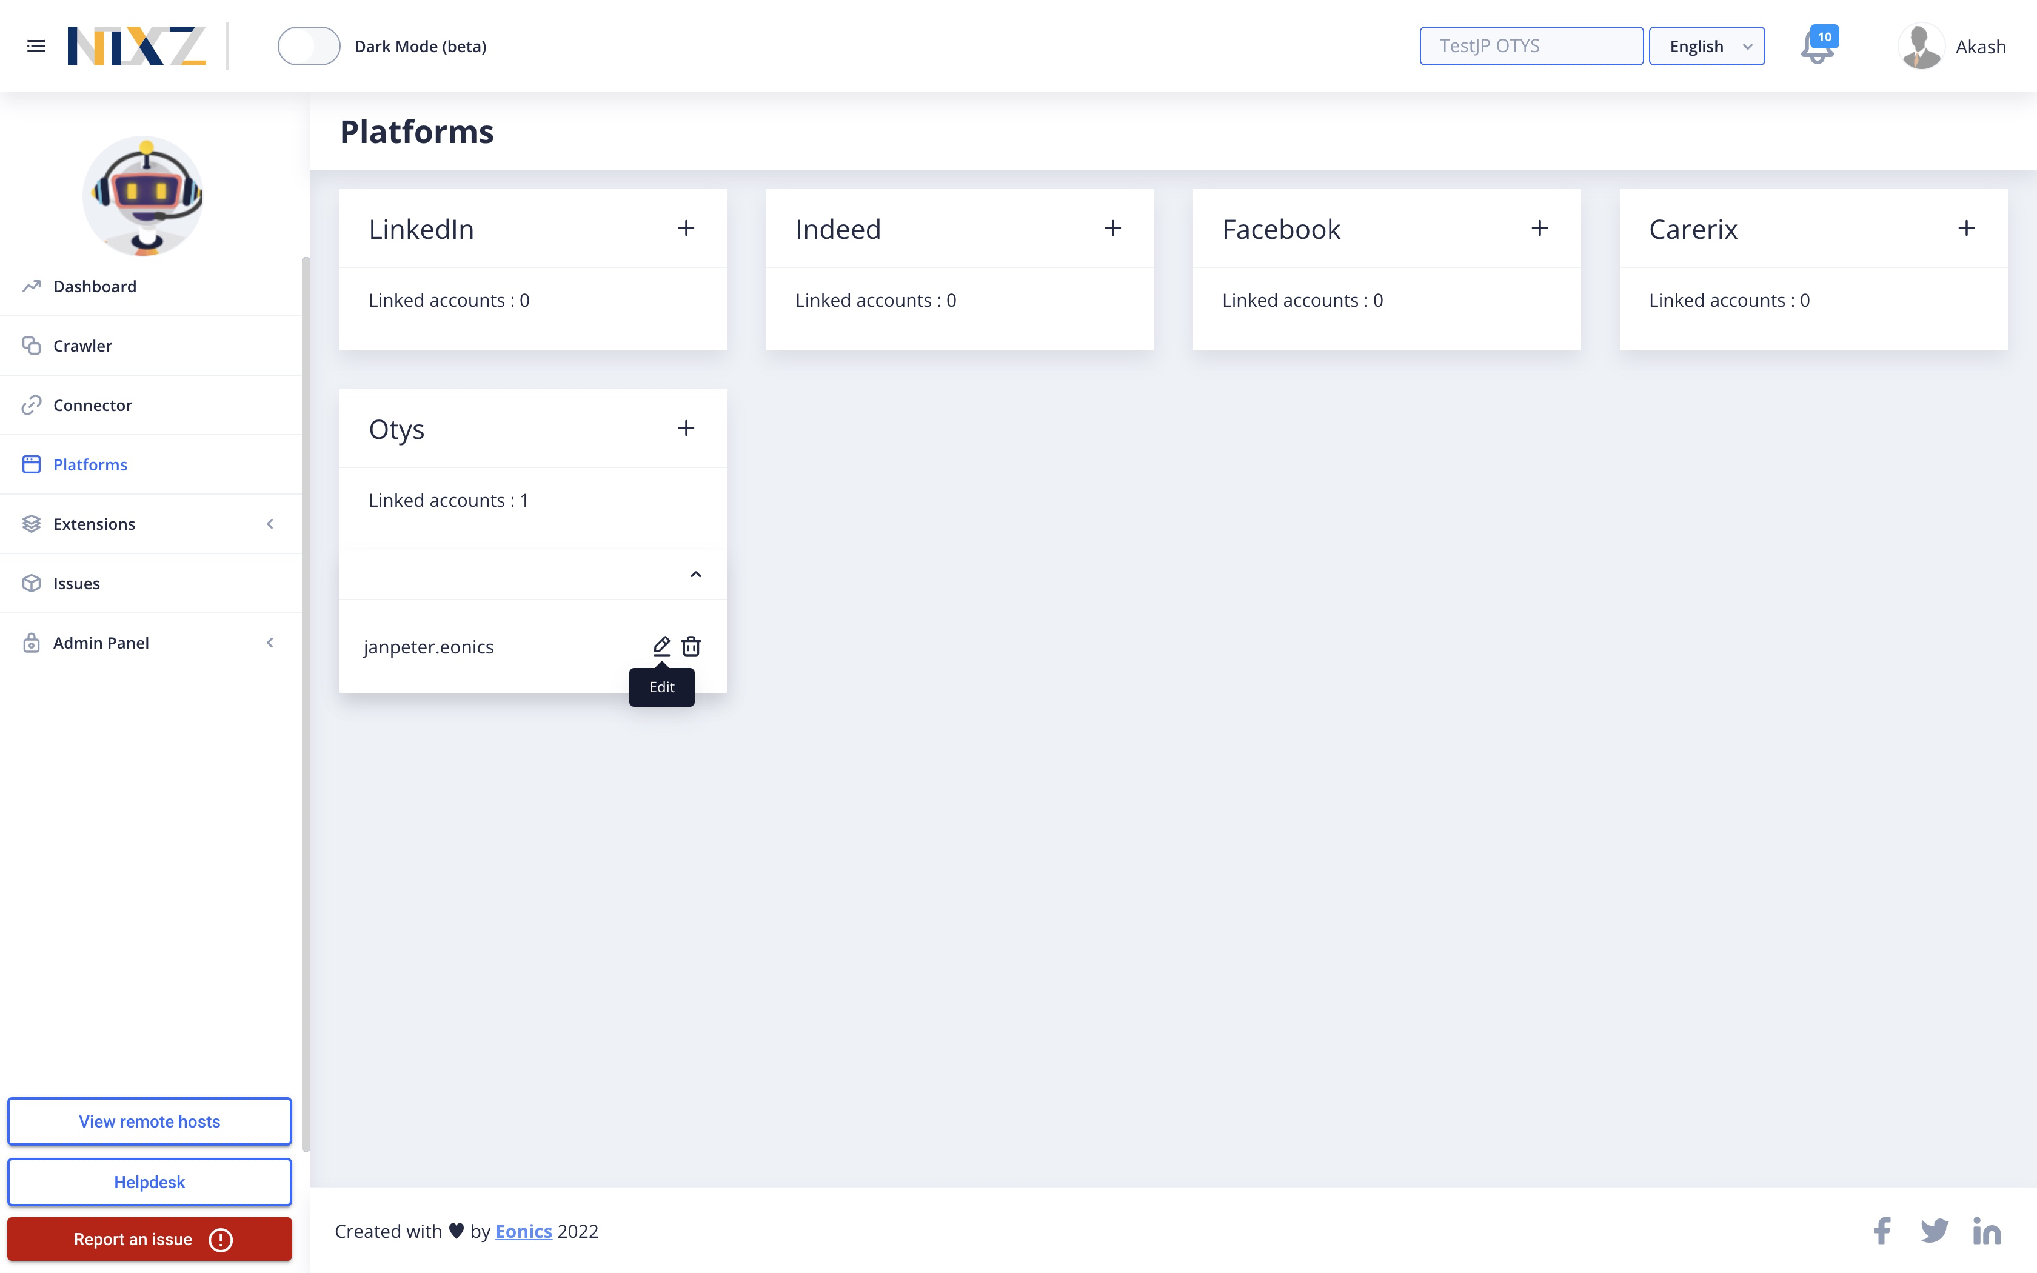Add an Indeed account with plus
This screenshot has width=2037, height=1273.
(1113, 228)
